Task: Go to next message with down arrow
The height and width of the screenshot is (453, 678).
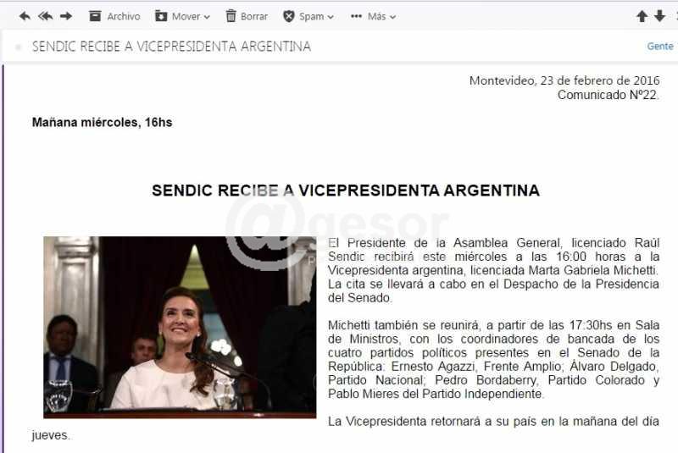Action: coord(660,16)
